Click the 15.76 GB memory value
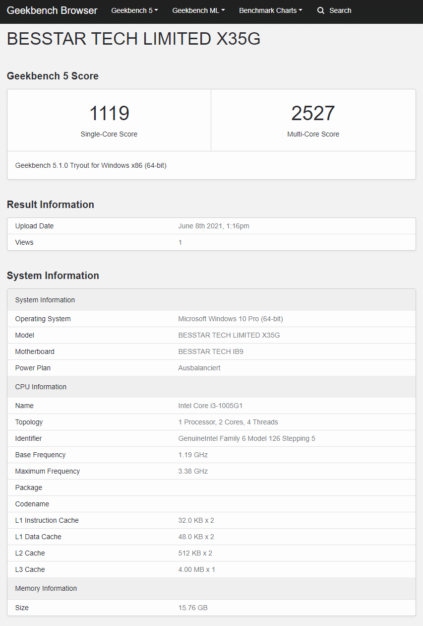423x626 pixels. point(193,608)
